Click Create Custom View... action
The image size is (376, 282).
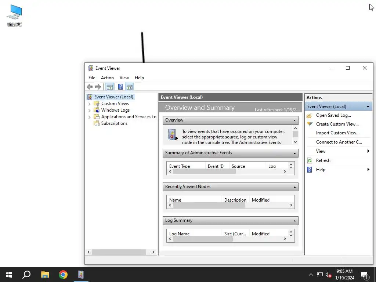337,124
